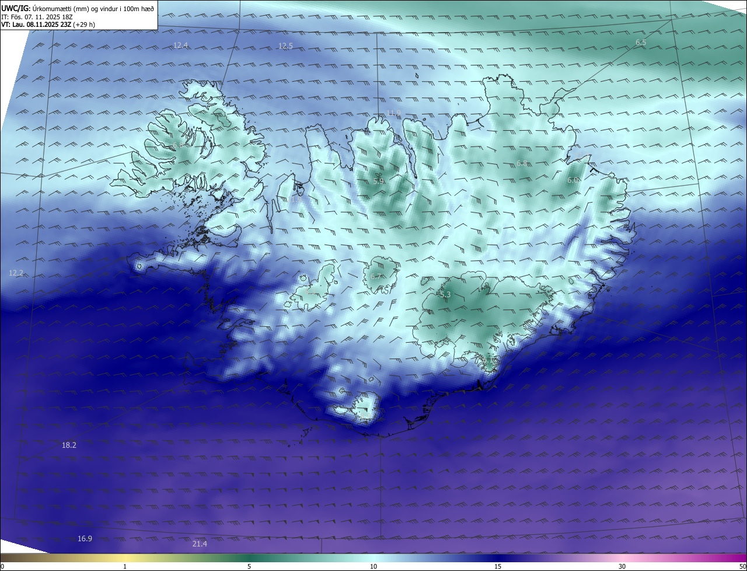The height and width of the screenshot is (571, 747).
Task: Click the 6.0 value label over eastern land
Action: (573, 180)
